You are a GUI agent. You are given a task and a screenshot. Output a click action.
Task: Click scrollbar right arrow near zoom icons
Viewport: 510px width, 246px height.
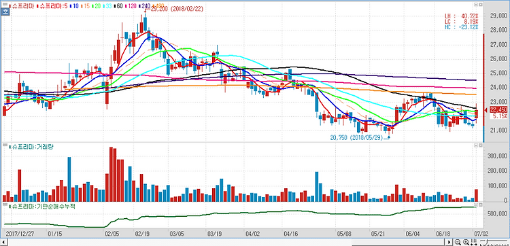(449, 243)
